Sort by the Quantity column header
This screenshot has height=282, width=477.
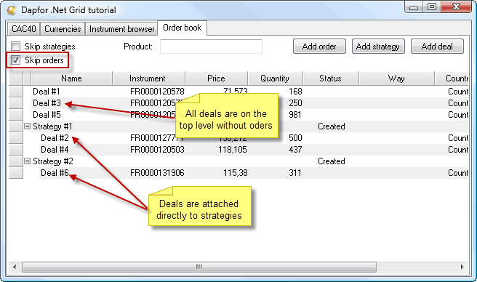[x=275, y=78]
